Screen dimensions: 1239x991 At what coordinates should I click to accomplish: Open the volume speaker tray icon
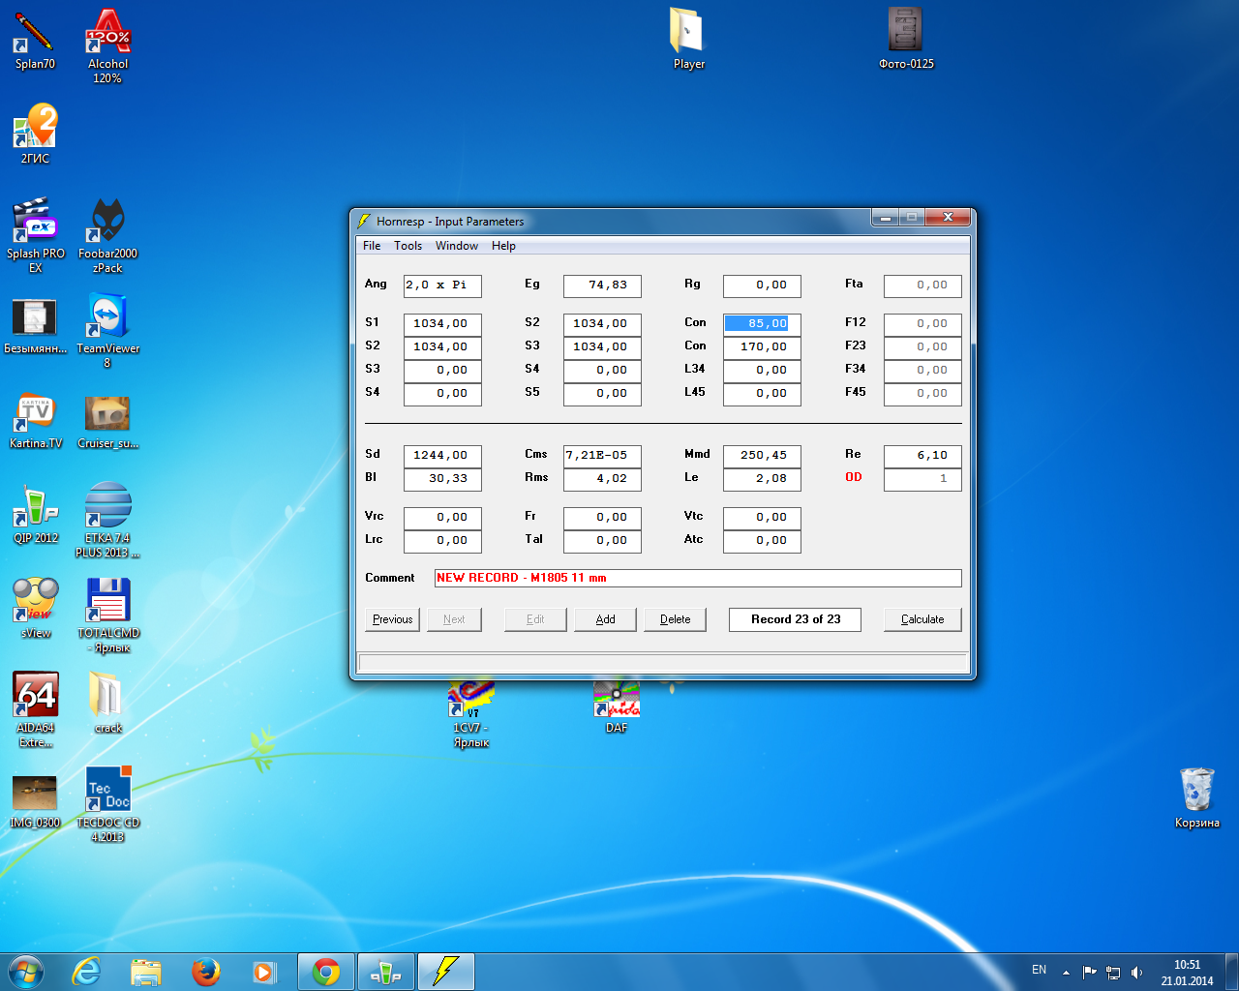(x=1136, y=973)
